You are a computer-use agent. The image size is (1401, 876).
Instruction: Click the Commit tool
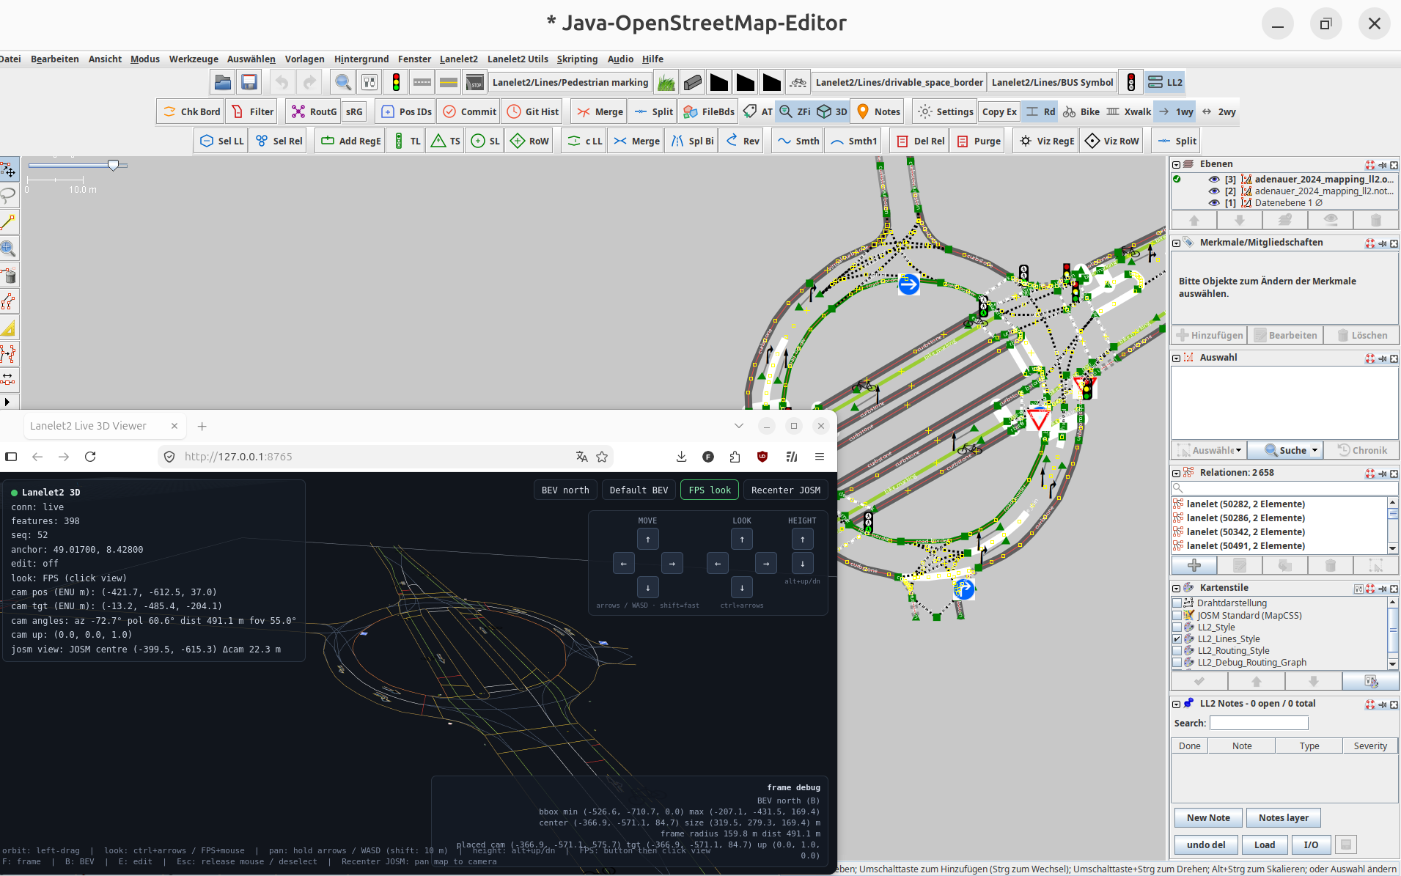coord(469,111)
